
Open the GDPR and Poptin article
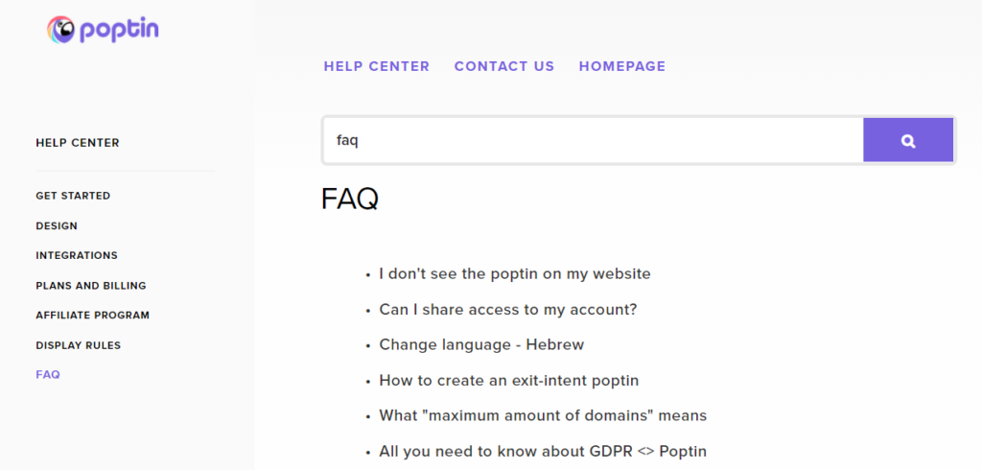coord(543,451)
